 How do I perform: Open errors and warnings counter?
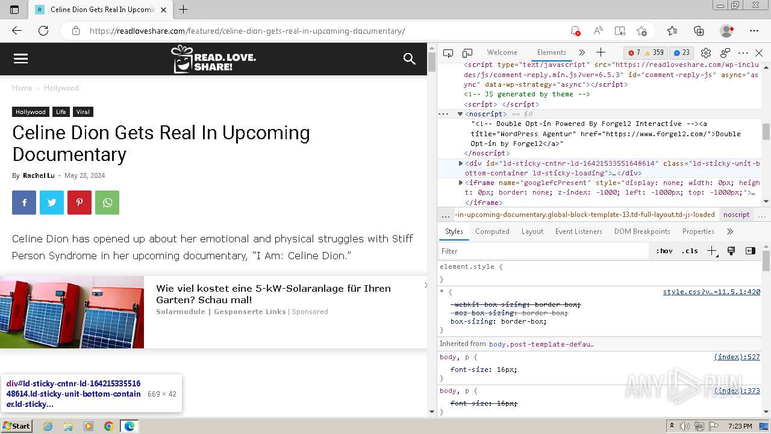[x=646, y=52]
